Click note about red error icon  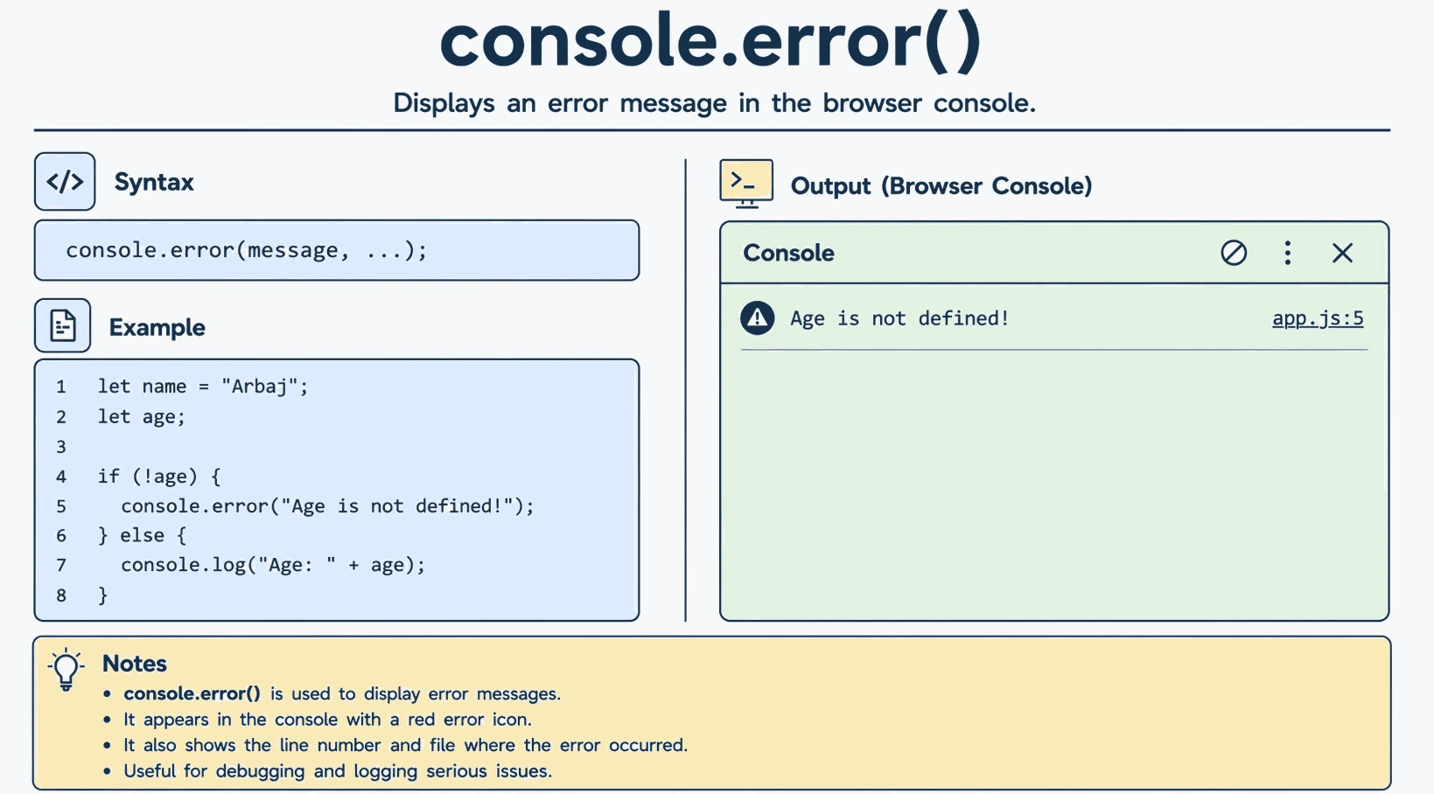coord(327,720)
